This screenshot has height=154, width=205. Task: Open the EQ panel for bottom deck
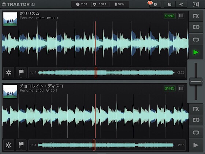pyautogui.click(x=196, y=120)
